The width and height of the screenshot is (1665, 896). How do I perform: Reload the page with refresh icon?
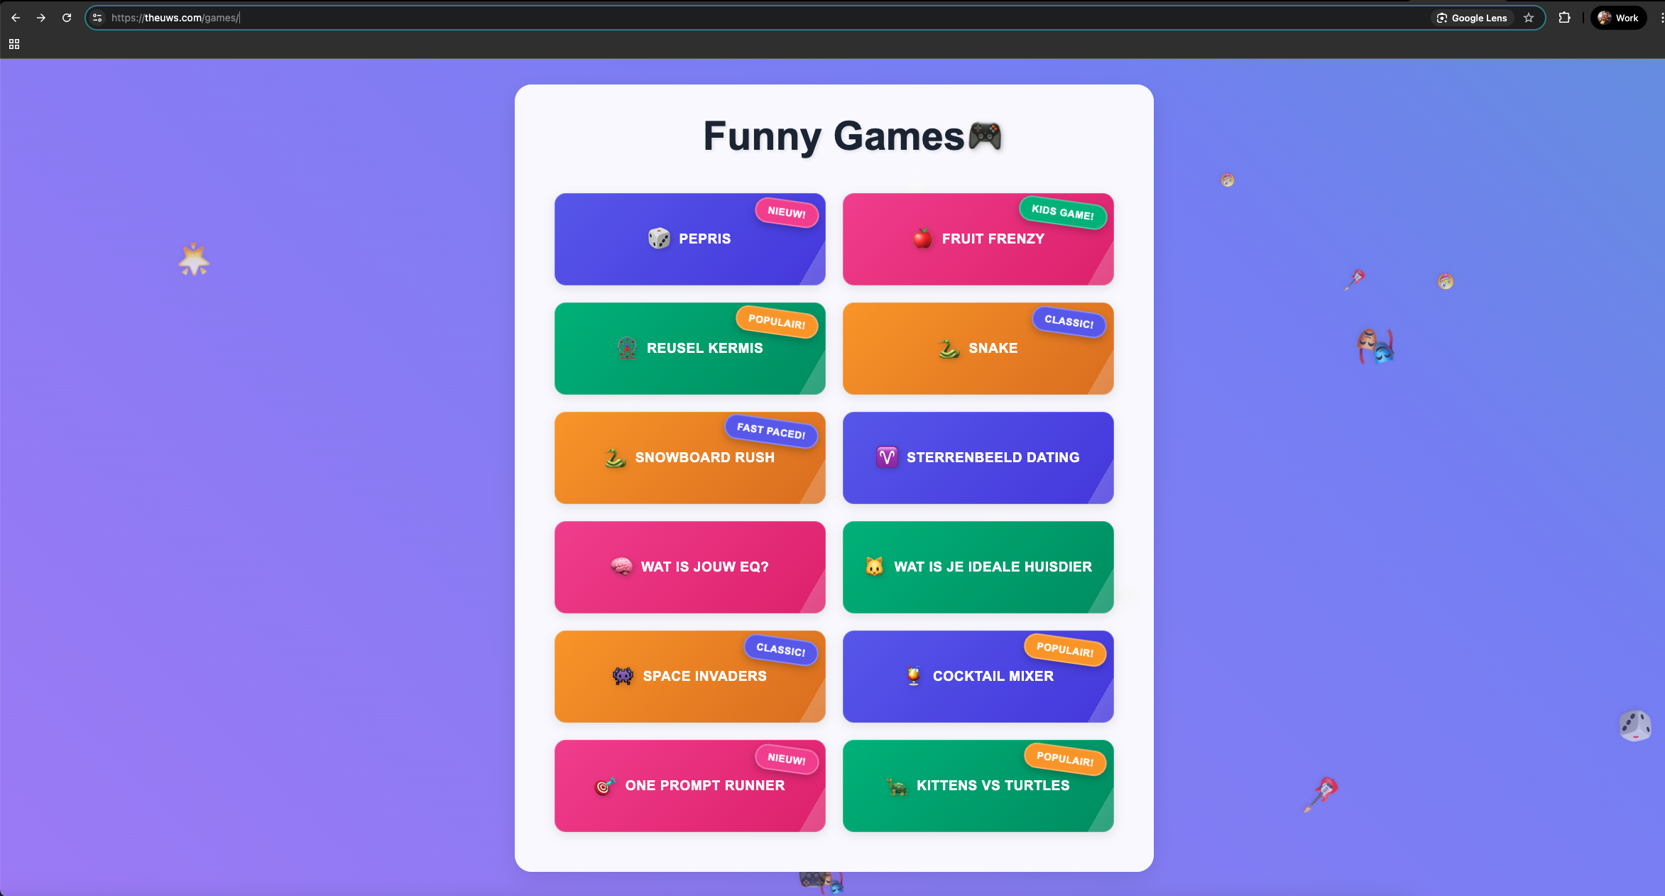point(67,18)
